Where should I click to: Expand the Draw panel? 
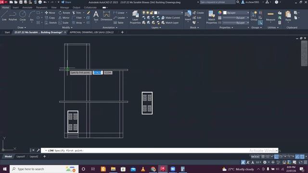22,28
